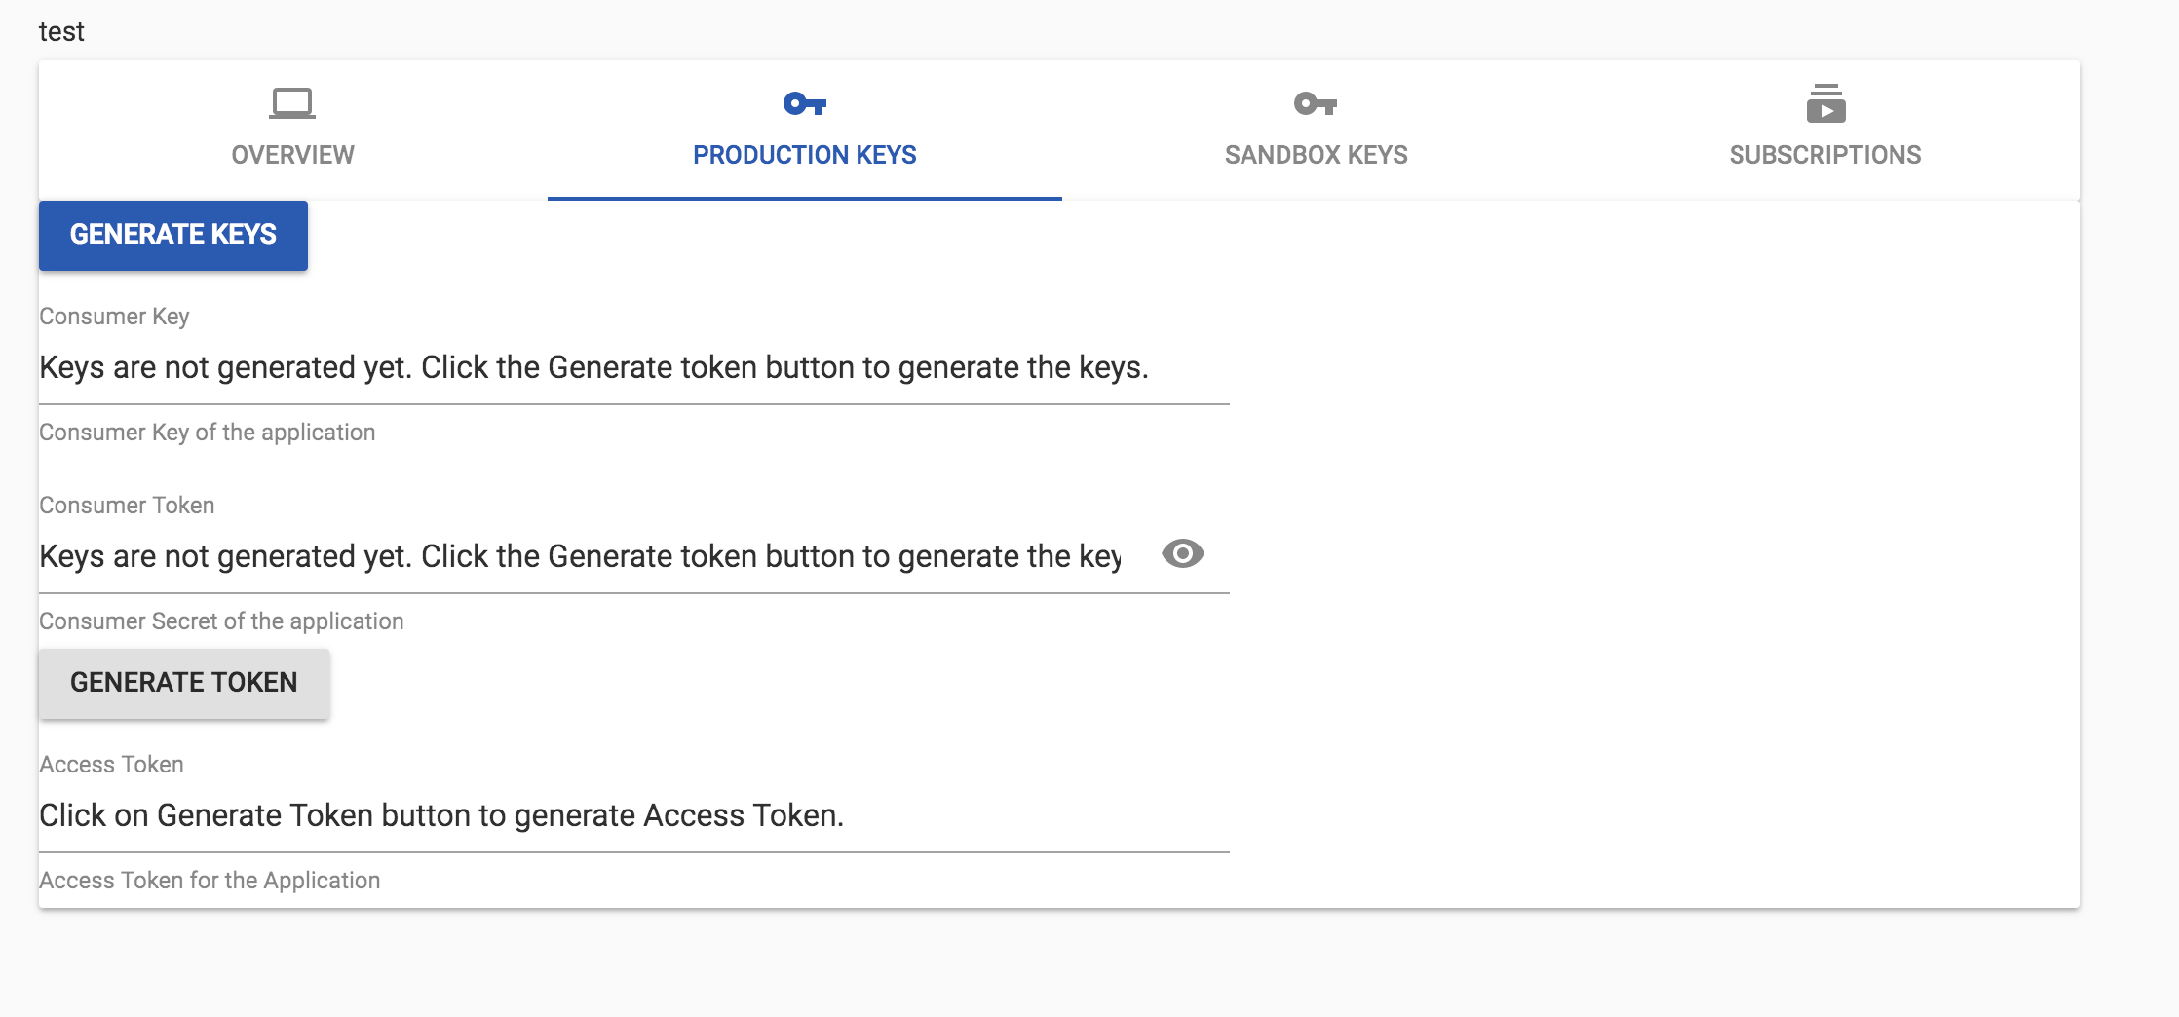This screenshot has height=1017, width=2179.
Task: Select the blue key icon above the active tab
Action: click(x=804, y=105)
